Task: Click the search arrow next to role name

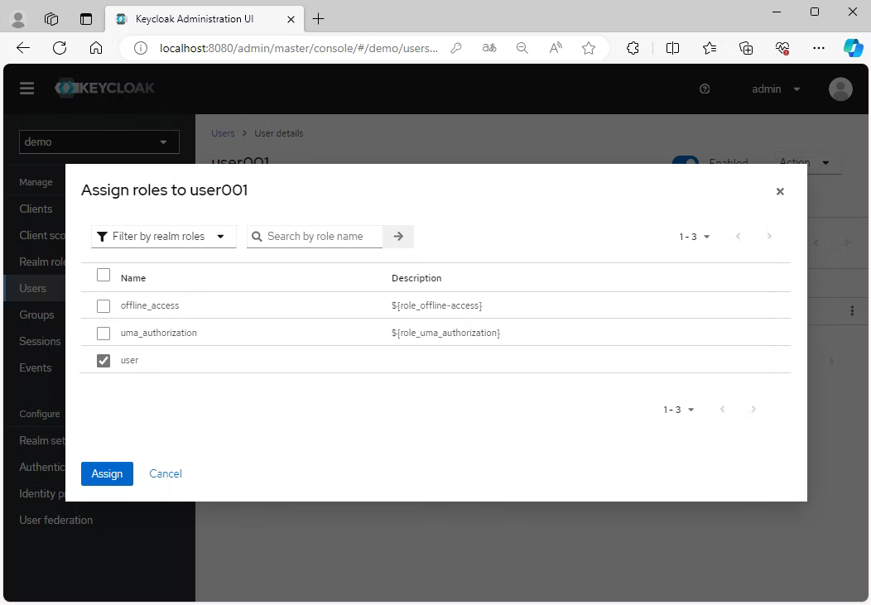Action: (x=398, y=237)
